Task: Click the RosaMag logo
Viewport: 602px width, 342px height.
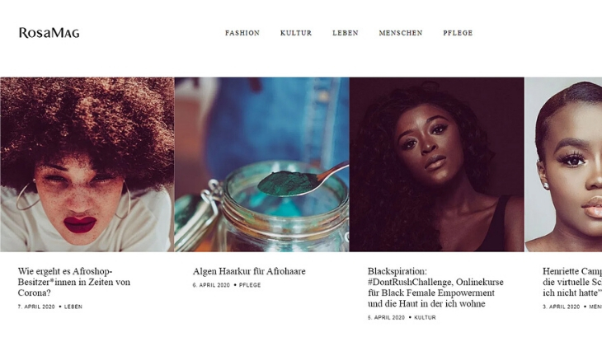Action: [49, 33]
